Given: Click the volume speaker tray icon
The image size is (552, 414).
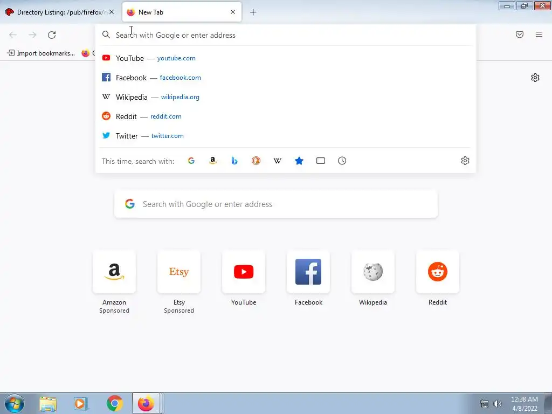Looking at the screenshot, I should point(498,404).
